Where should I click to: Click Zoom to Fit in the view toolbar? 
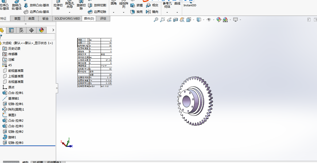point(156,20)
